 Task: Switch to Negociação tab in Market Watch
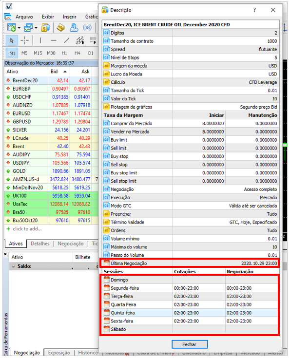(70, 244)
